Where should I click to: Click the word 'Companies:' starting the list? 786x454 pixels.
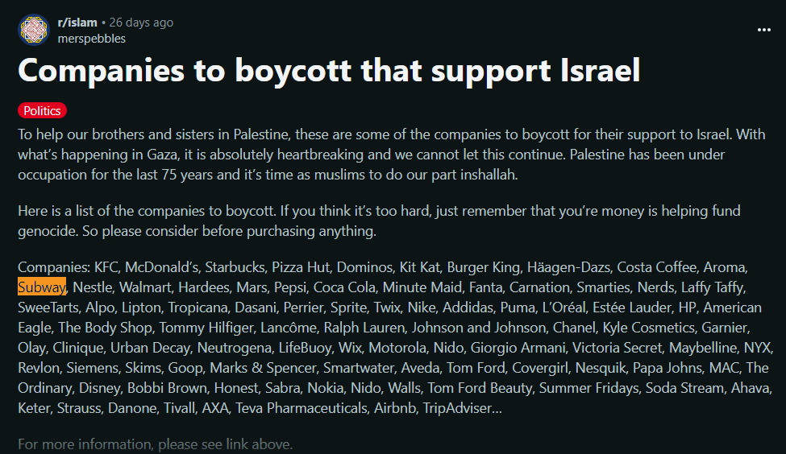(x=54, y=267)
